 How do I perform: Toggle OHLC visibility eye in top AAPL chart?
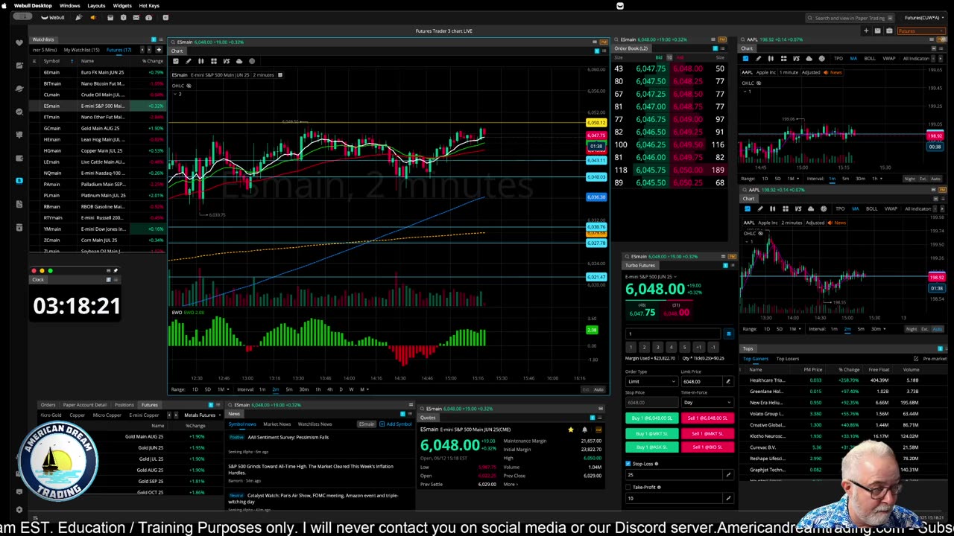click(759, 83)
